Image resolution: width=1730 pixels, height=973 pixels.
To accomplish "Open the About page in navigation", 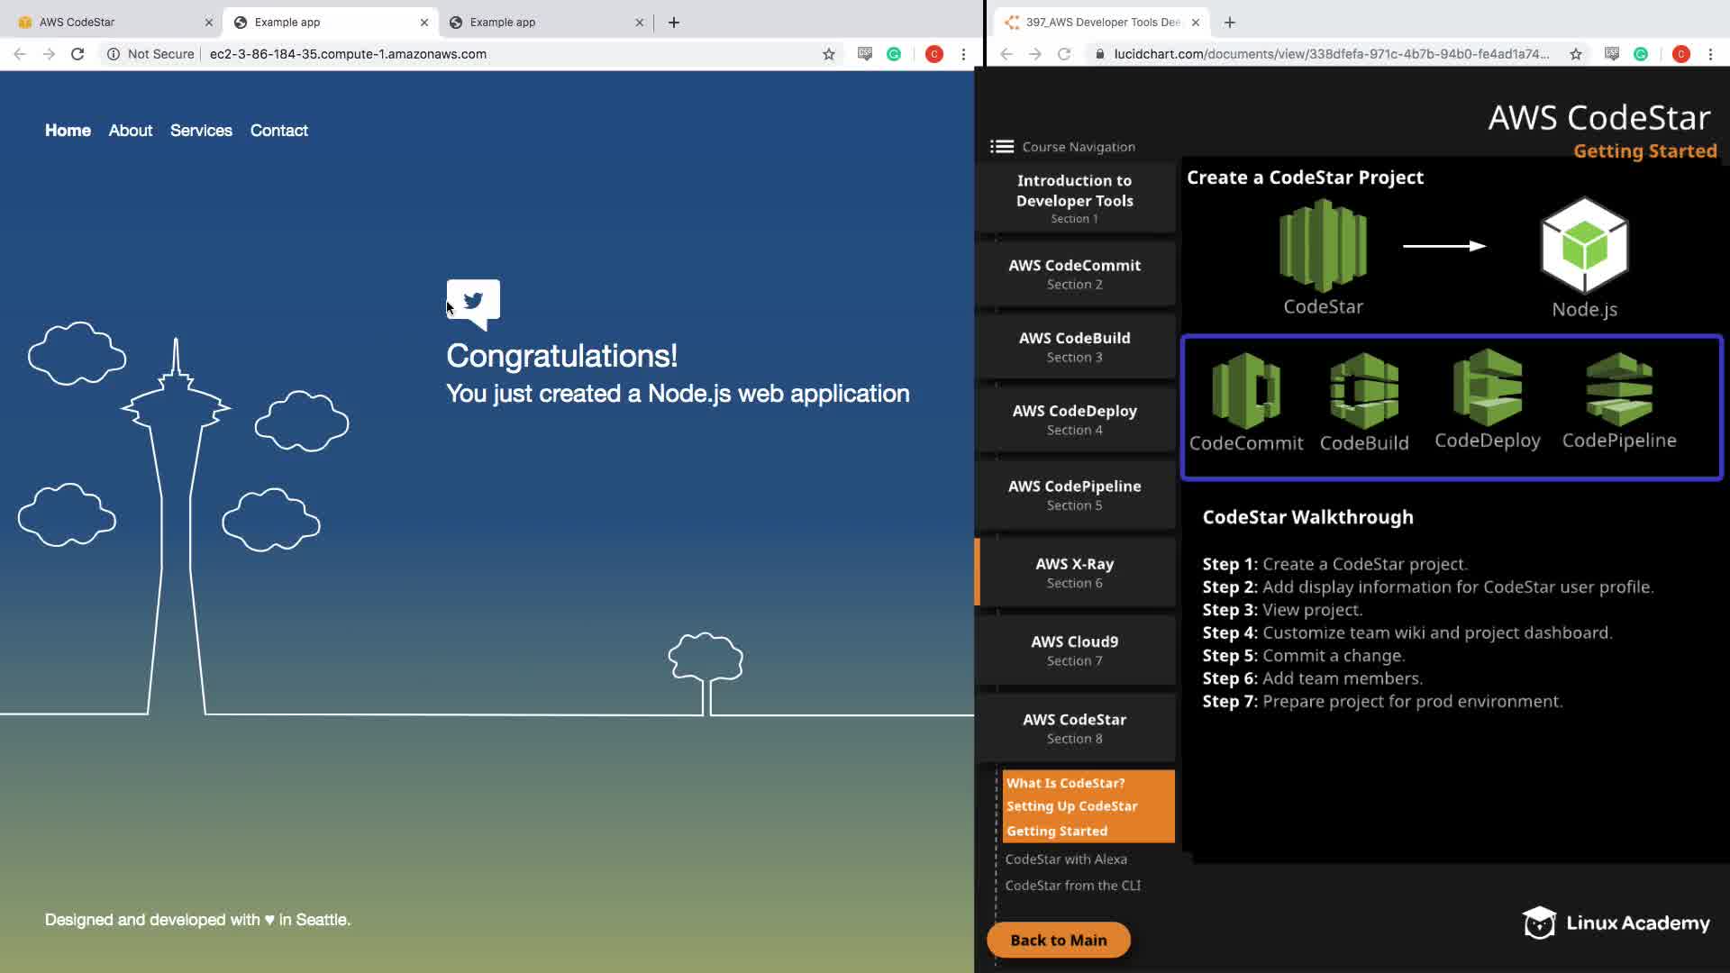I will click(x=131, y=131).
